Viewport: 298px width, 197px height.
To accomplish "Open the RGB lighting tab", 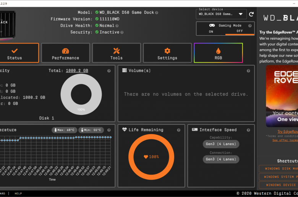I will pyautogui.click(x=219, y=53).
